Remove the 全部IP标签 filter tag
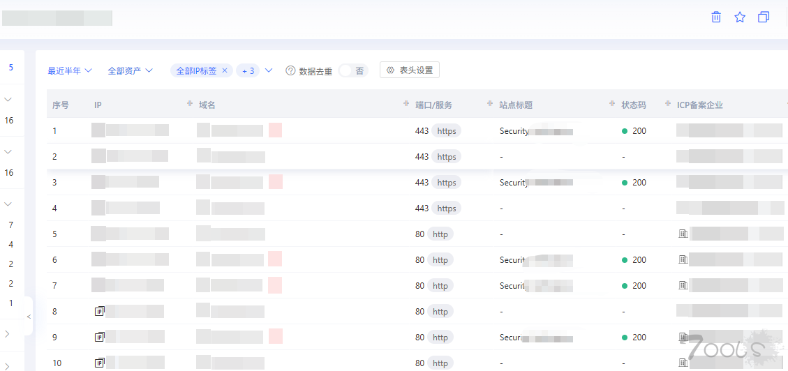This screenshot has height=371, width=788. 225,71
